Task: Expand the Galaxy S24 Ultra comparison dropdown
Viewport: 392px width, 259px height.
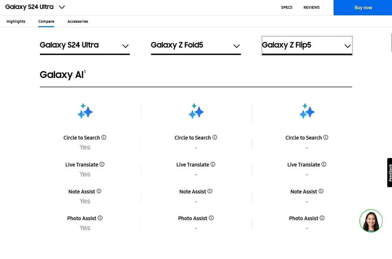Action: (x=85, y=46)
